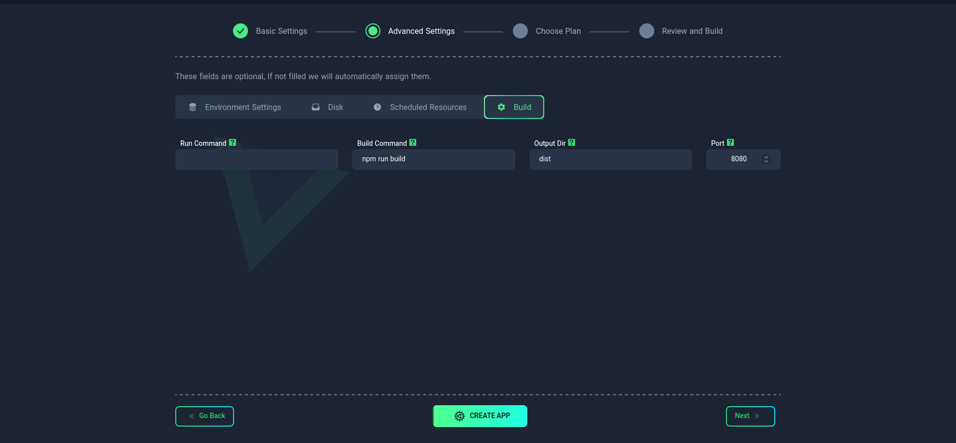Click the Build Command help icon
Image resolution: width=956 pixels, height=443 pixels.
(413, 142)
